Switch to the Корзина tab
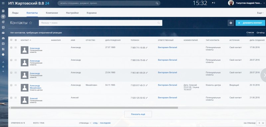This screenshot has height=127, width=266. [x=92, y=13]
